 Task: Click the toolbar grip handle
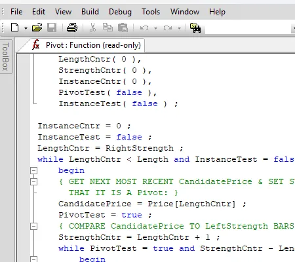coord(3,28)
